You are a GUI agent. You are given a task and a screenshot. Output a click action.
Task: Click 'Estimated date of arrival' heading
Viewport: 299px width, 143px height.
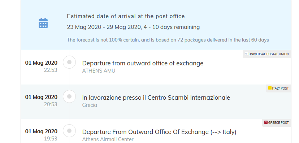coord(126,16)
